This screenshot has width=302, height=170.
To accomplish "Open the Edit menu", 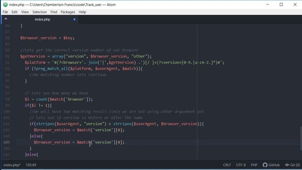I will tap(15, 12).
